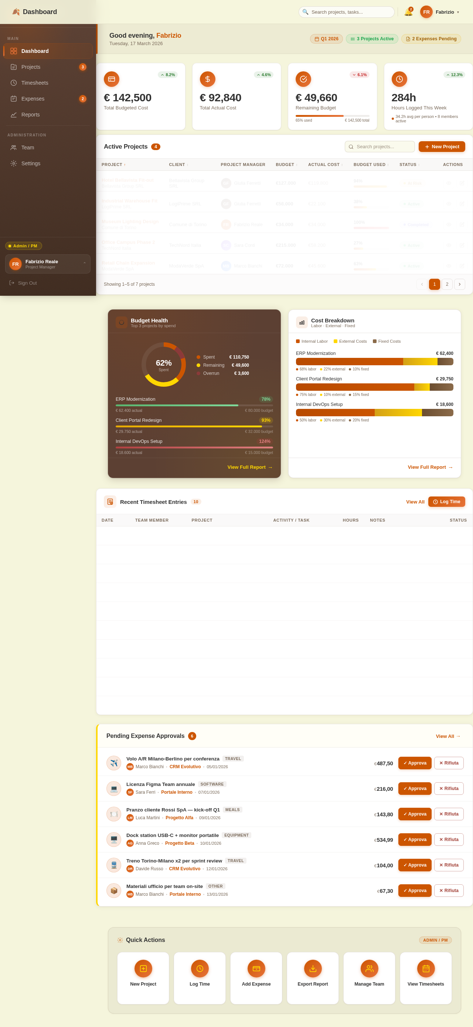Click Log Time quick action icon

point(200,968)
